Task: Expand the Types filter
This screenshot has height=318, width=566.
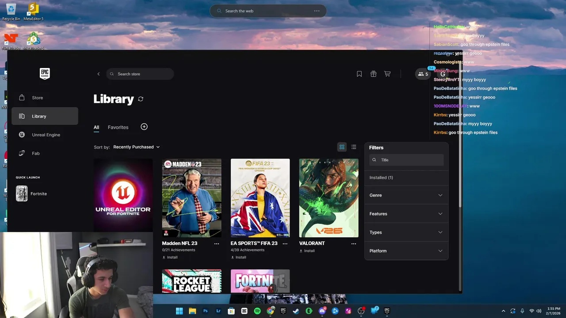Action: coord(406,232)
